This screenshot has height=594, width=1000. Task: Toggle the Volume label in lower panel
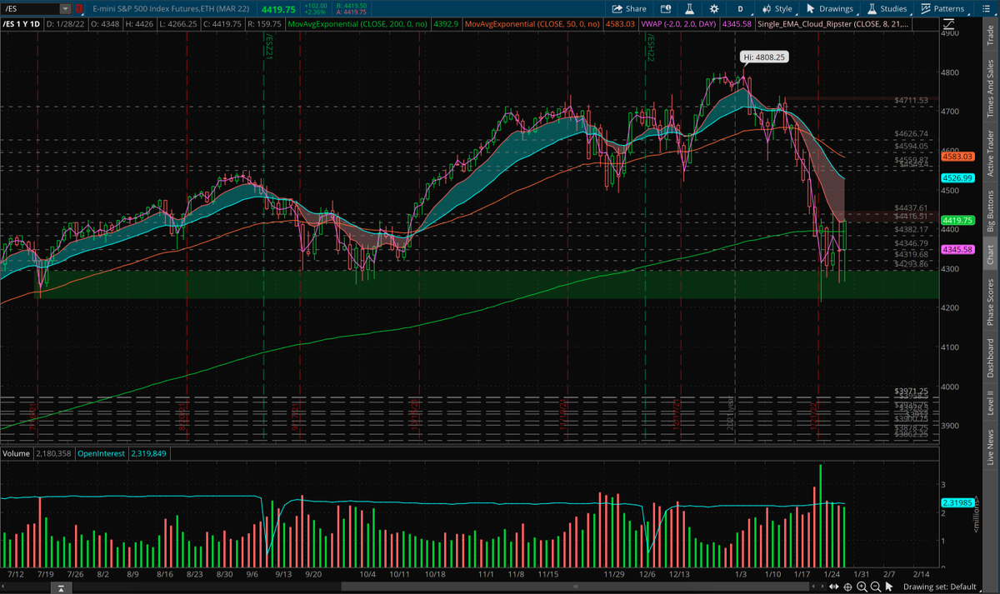15,453
